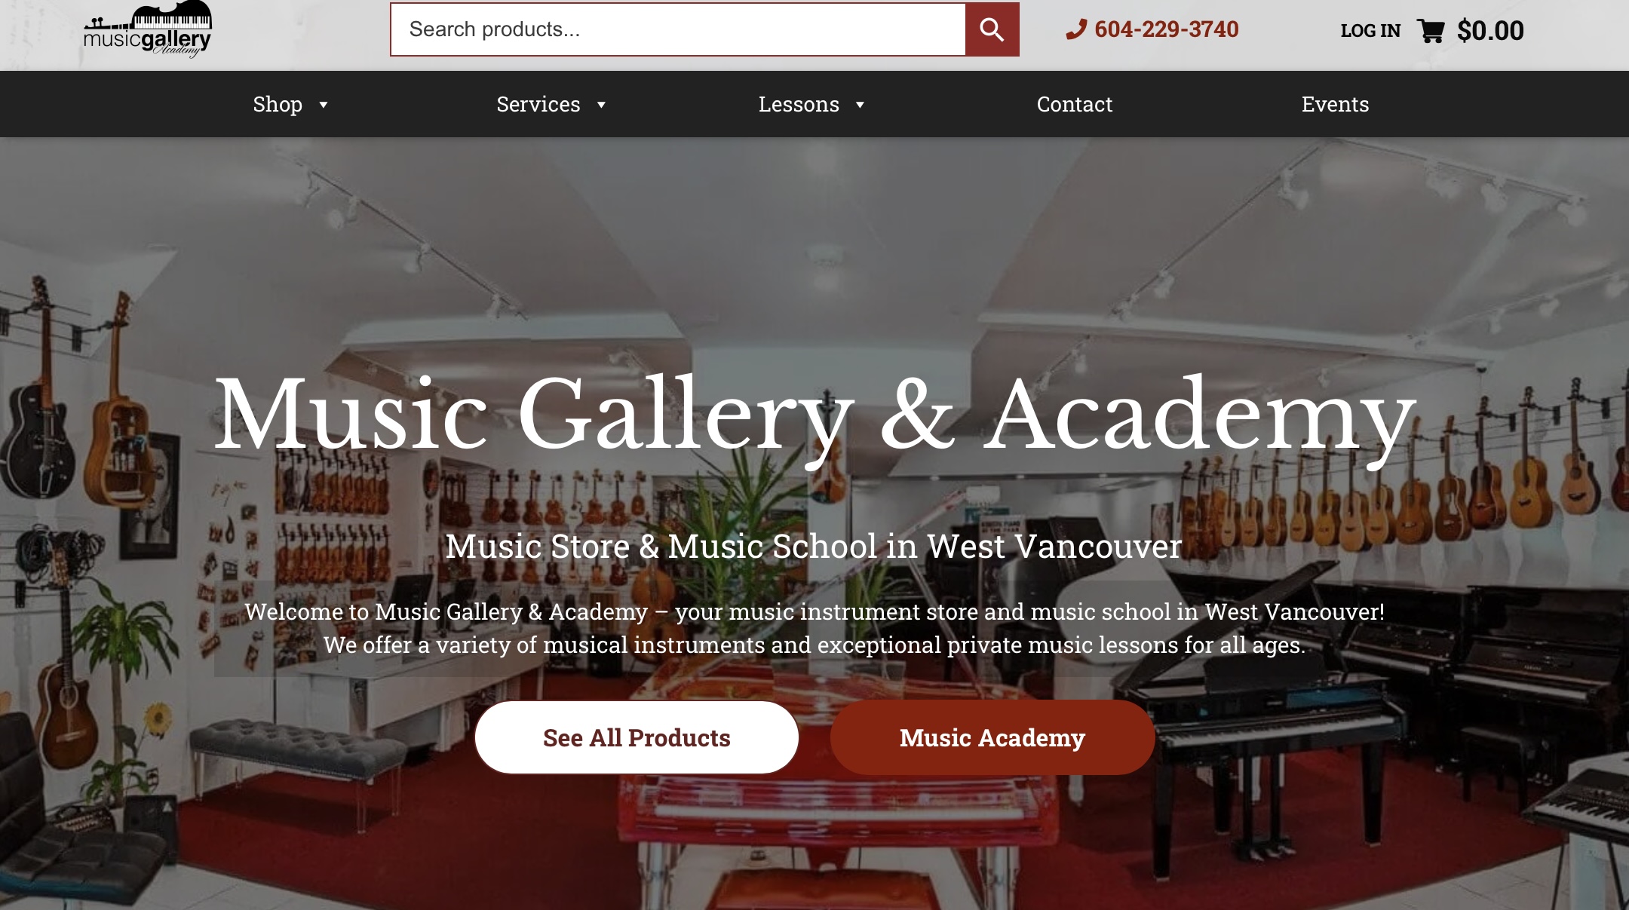Click the LOG IN link
Viewport: 1629px width, 910px height.
(x=1370, y=31)
